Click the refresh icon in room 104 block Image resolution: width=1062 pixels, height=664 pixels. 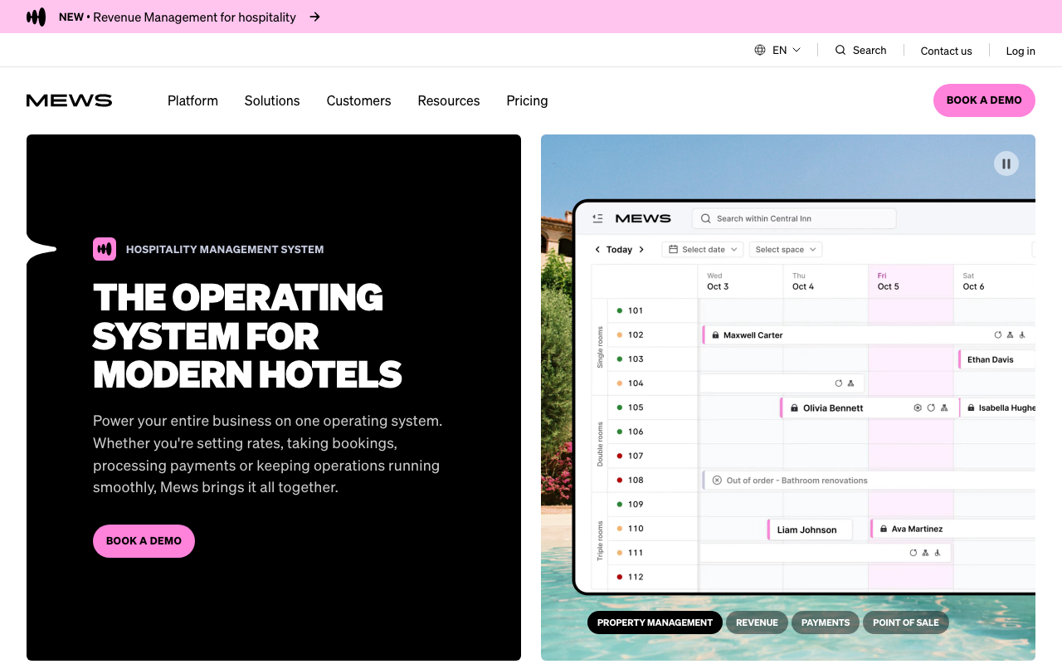(x=839, y=383)
